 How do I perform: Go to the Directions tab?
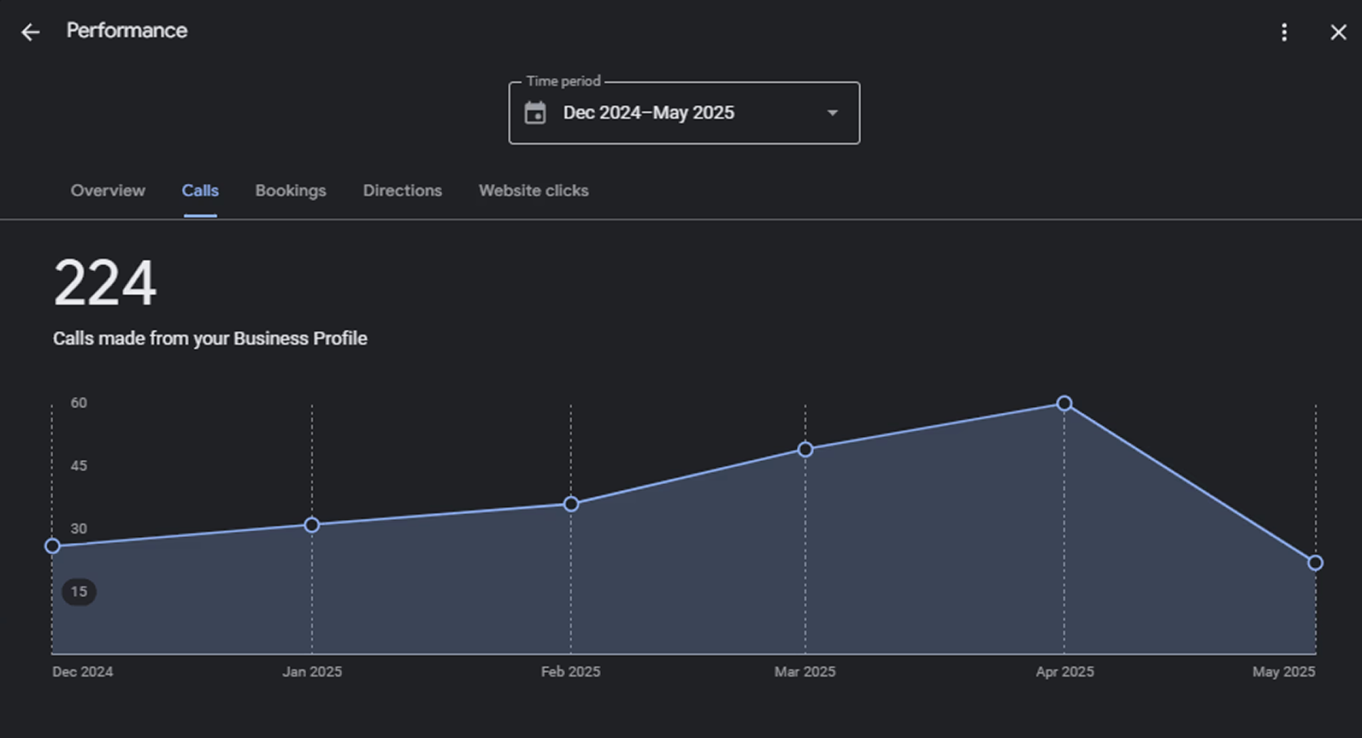coord(402,191)
